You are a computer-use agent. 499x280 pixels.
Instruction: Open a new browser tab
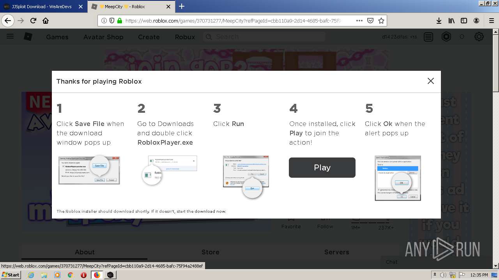point(182,6)
